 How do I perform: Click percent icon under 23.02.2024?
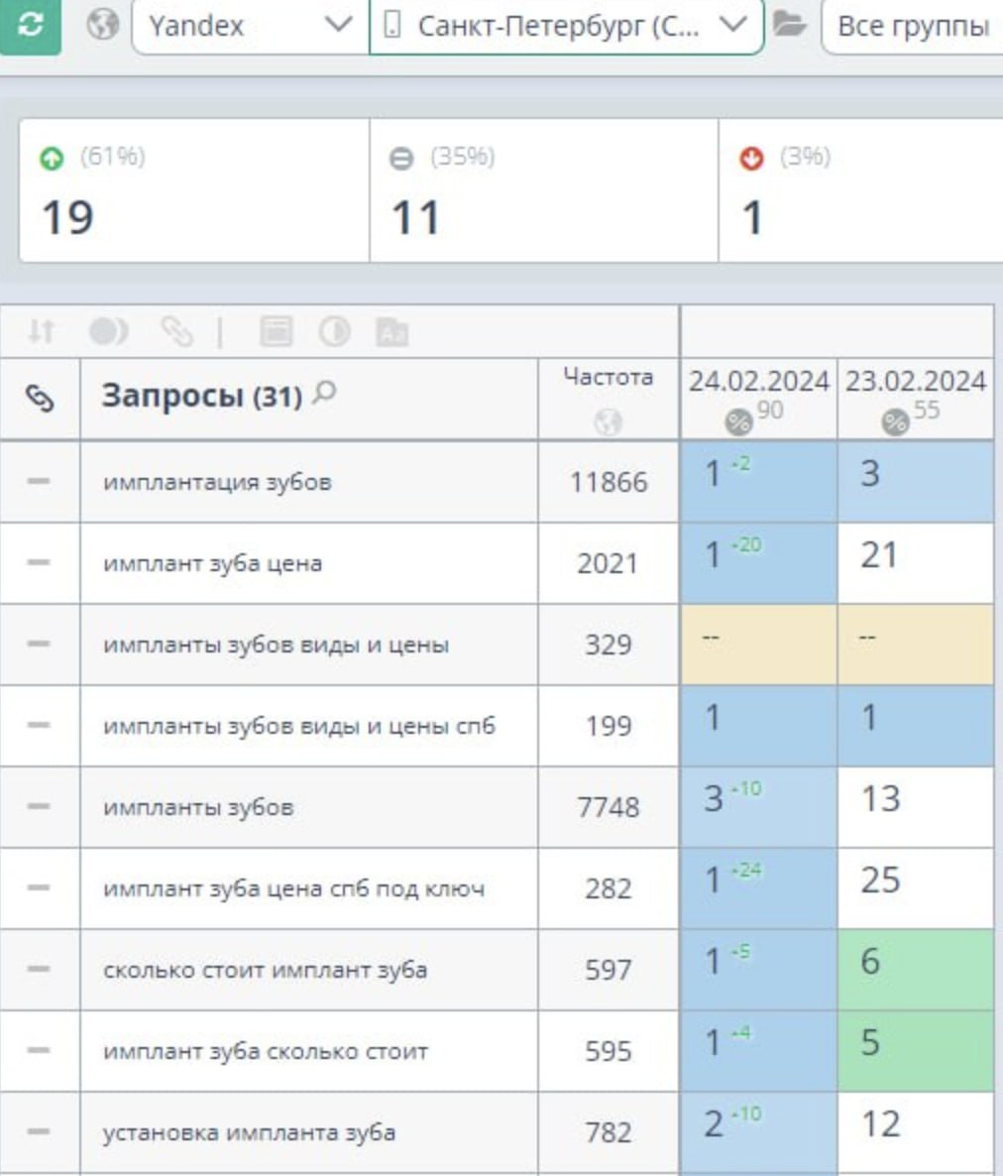coord(895,422)
